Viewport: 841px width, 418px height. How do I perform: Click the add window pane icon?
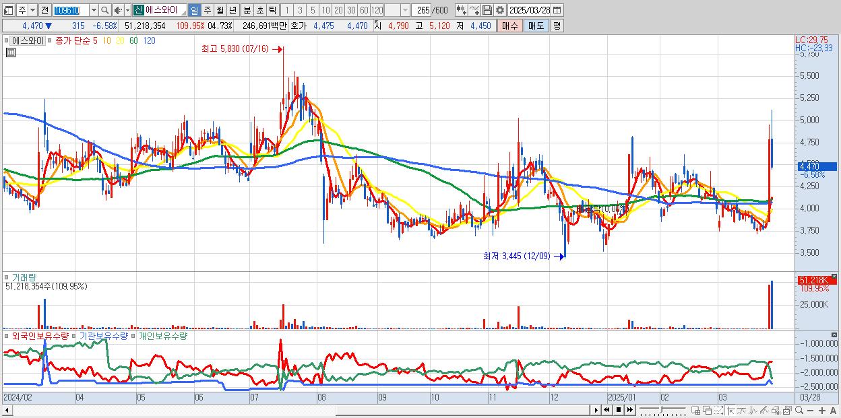pyautogui.click(x=695, y=410)
